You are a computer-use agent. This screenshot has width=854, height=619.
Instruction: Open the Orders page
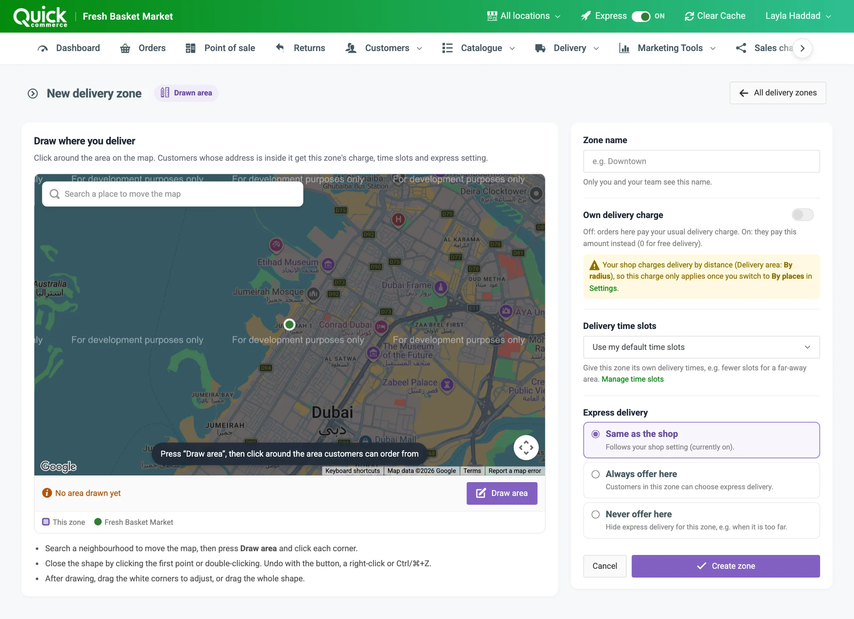[x=143, y=48]
